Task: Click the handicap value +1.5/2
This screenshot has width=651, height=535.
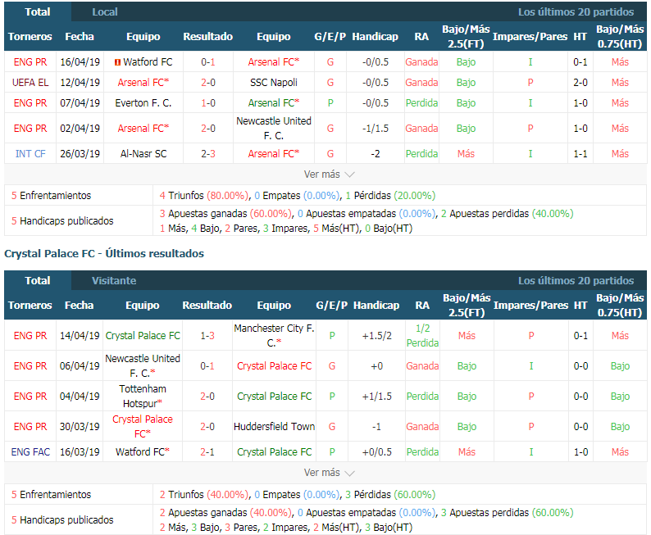Action: tap(376, 335)
